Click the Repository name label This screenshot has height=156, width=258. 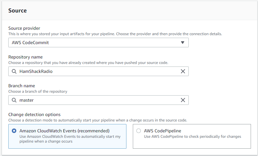tap(26, 57)
